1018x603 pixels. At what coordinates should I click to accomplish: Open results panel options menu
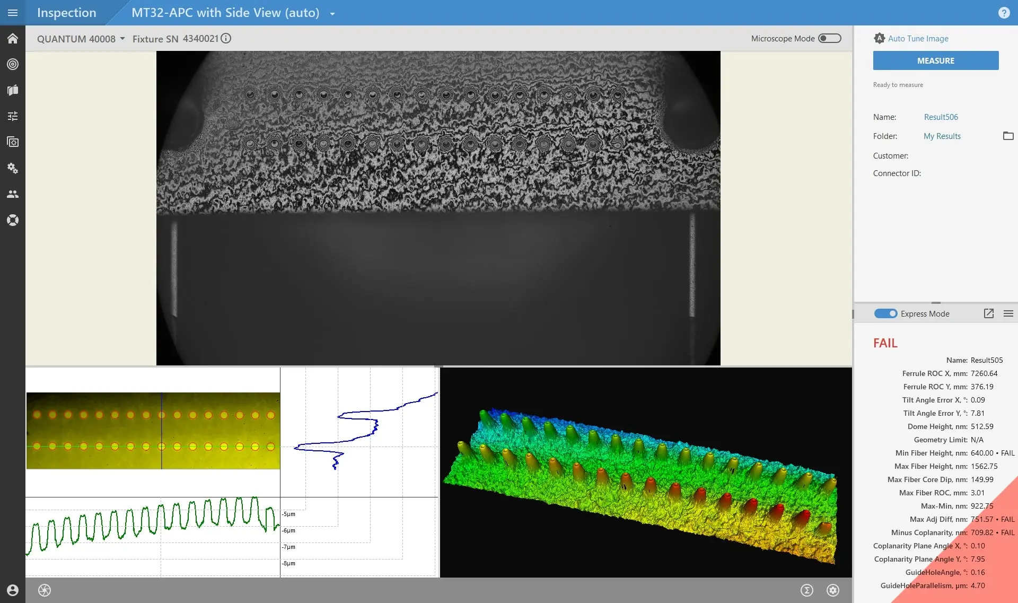(x=1008, y=313)
